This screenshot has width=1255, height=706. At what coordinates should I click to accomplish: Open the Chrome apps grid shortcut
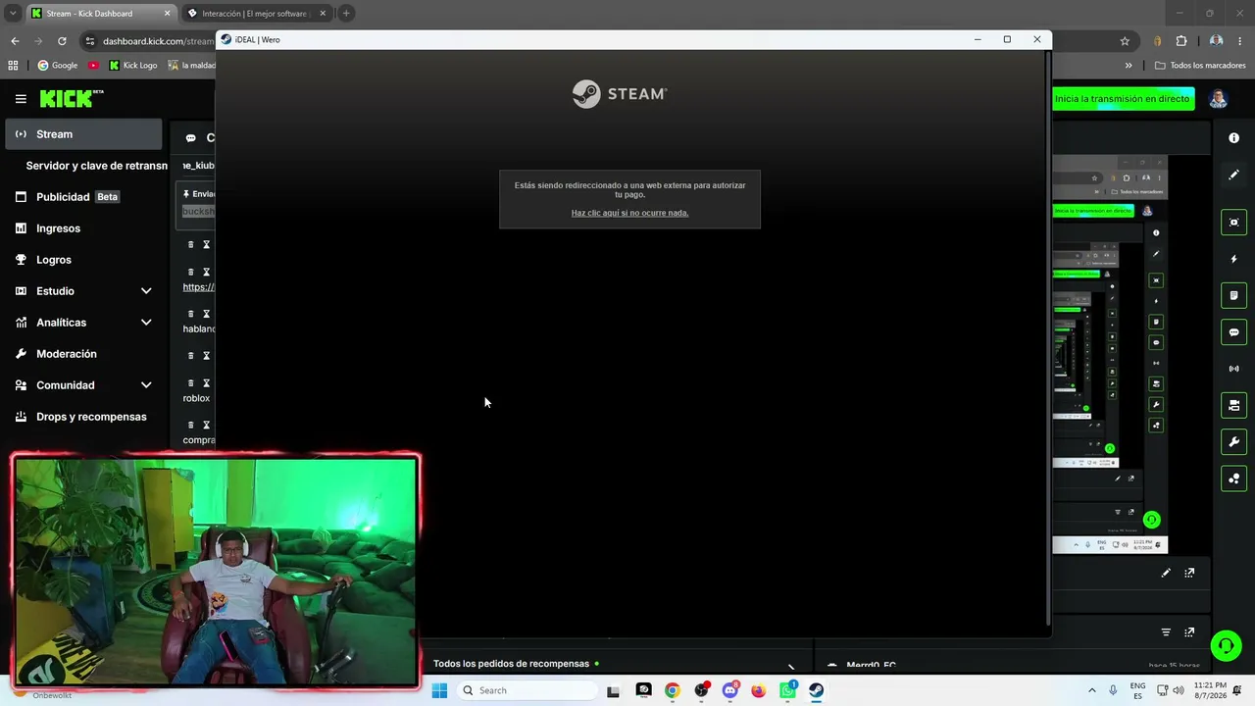pyautogui.click(x=13, y=66)
